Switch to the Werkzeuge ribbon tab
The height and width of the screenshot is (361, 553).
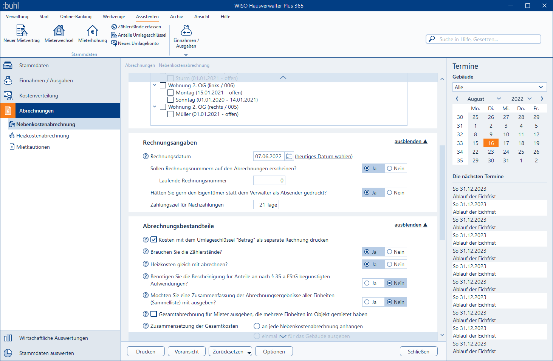[x=114, y=17]
